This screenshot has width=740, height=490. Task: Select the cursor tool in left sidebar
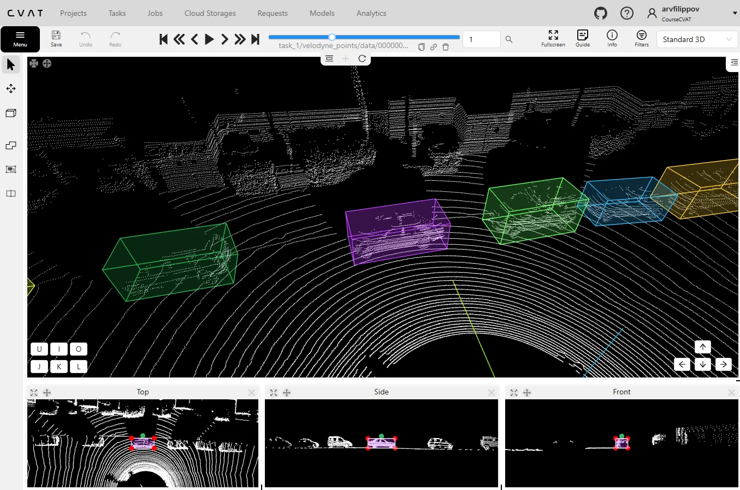click(x=10, y=65)
